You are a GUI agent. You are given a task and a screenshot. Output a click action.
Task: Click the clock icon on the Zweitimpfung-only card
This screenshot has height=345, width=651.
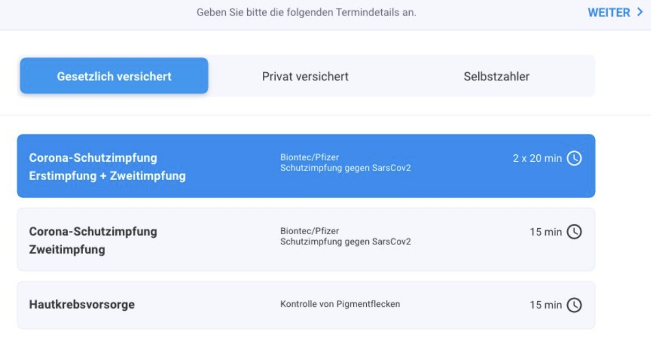574,232
